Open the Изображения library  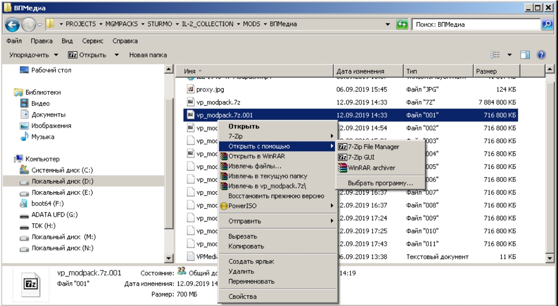click(x=46, y=126)
